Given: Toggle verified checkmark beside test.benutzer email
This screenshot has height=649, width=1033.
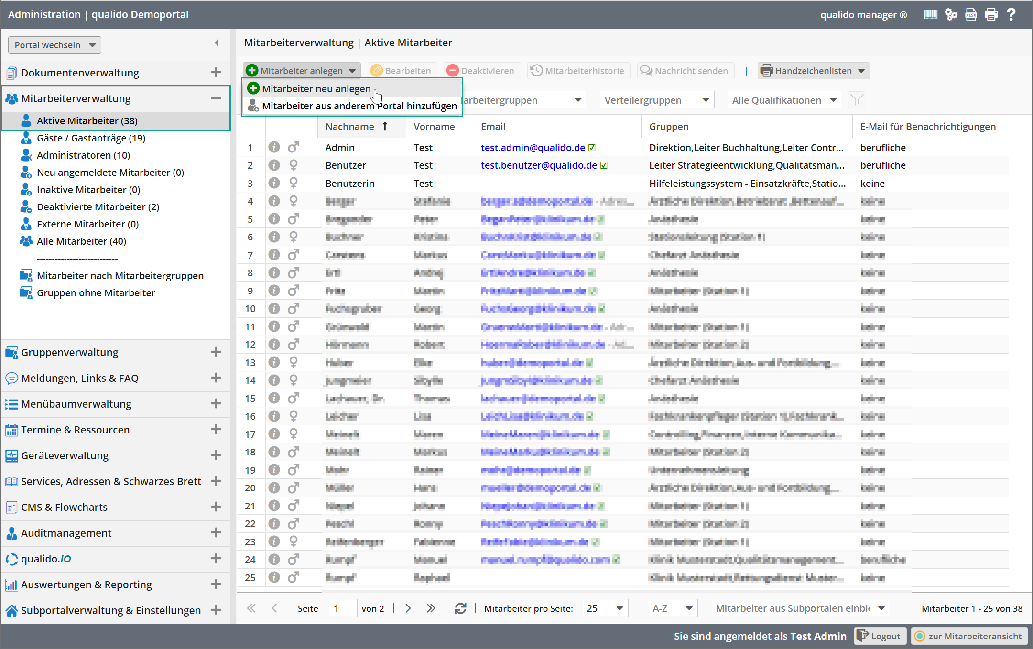Looking at the screenshot, I should tap(604, 165).
